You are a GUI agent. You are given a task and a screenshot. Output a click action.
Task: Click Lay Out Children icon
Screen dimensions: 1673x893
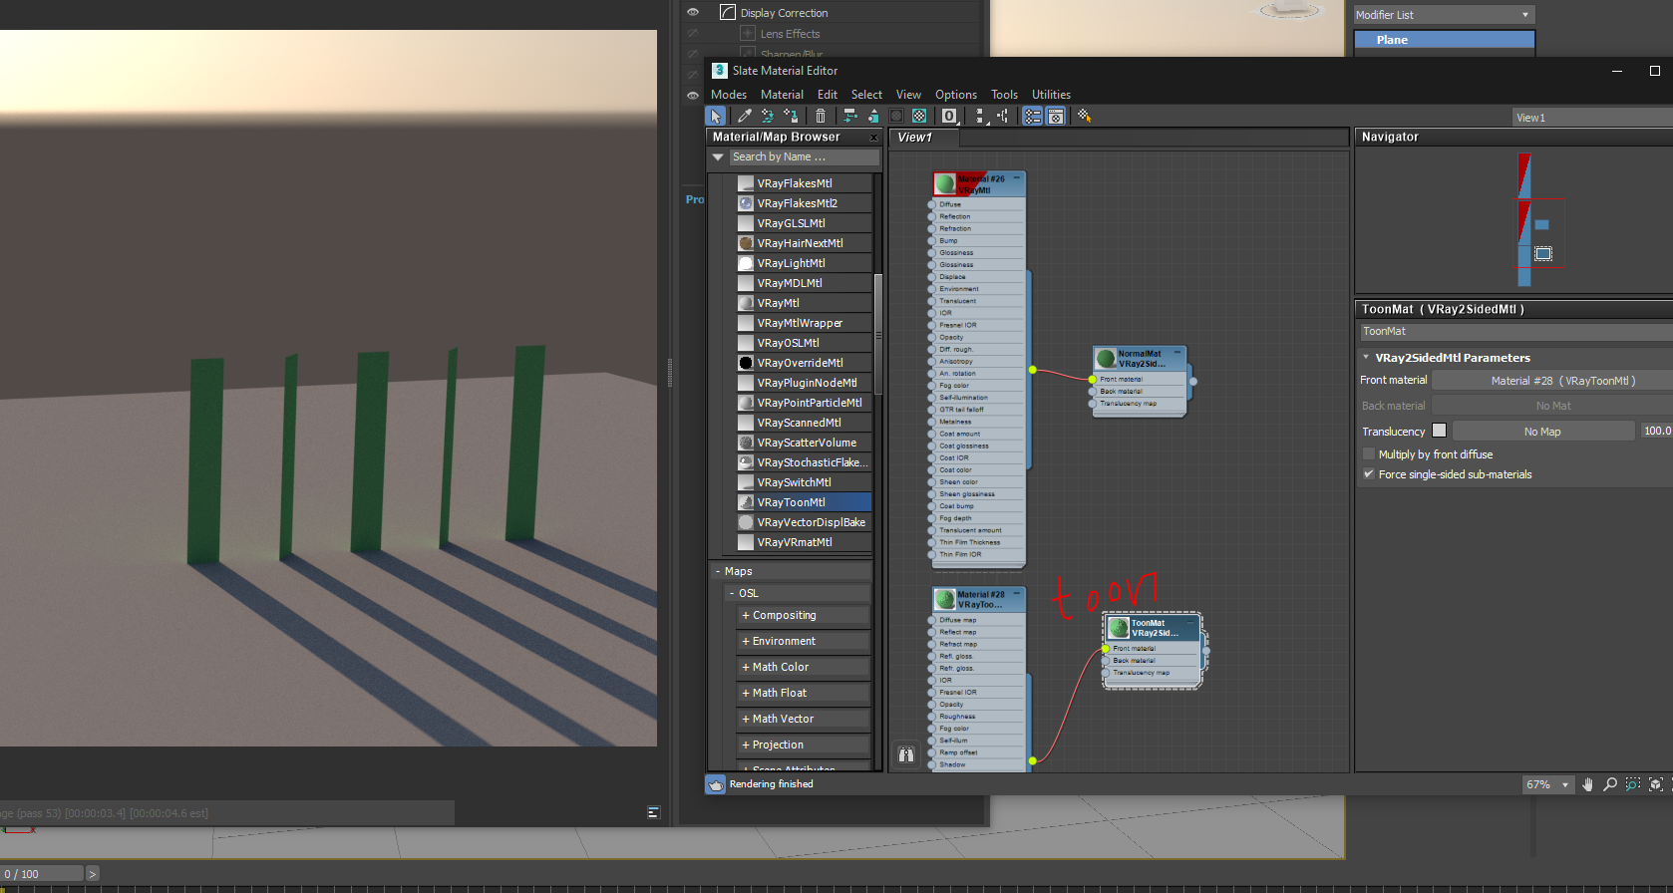(x=1003, y=117)
